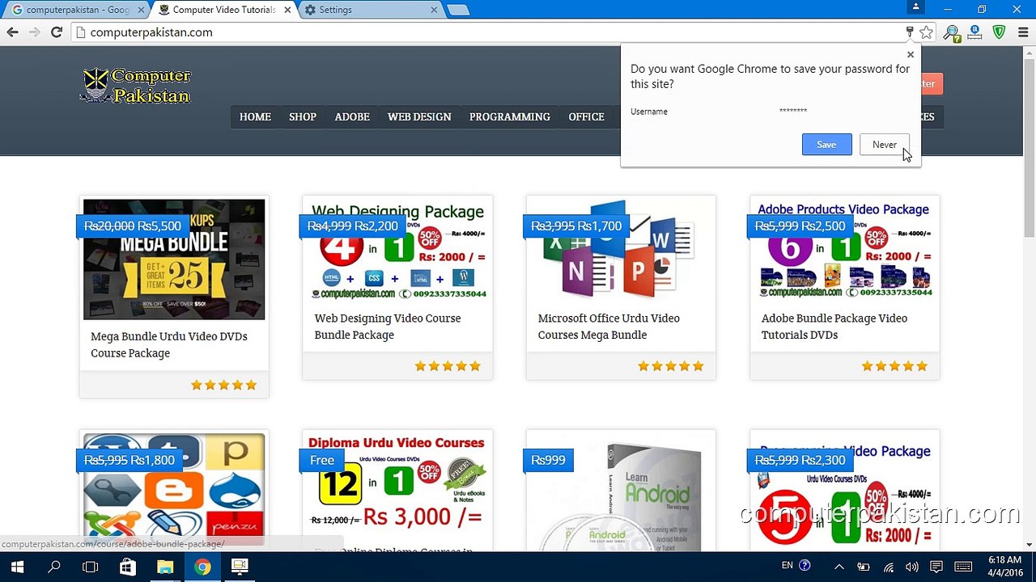Viewport: 1036px width, 582px height.
Task: Click the battery power tray icon
Action: (864, 567)
